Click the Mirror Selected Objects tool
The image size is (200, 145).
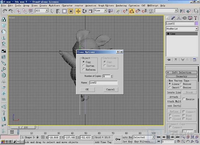pos(182,11)
